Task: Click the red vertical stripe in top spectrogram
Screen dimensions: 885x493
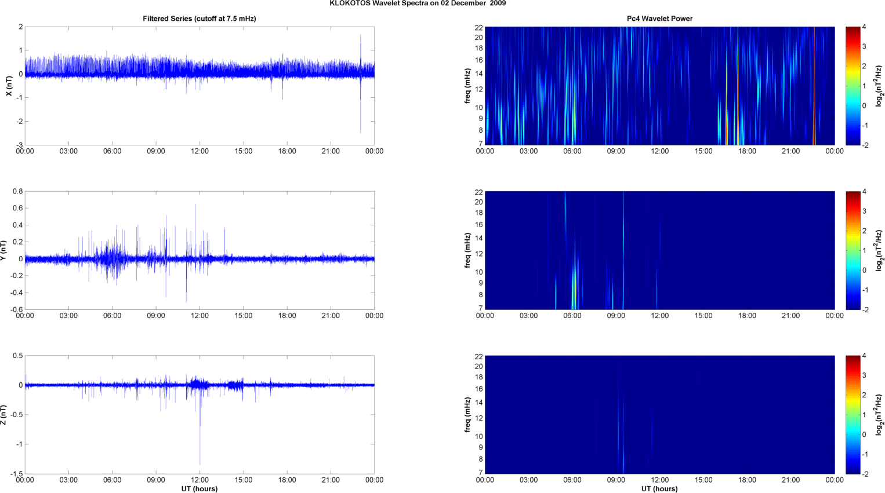Action: point(814,87)
